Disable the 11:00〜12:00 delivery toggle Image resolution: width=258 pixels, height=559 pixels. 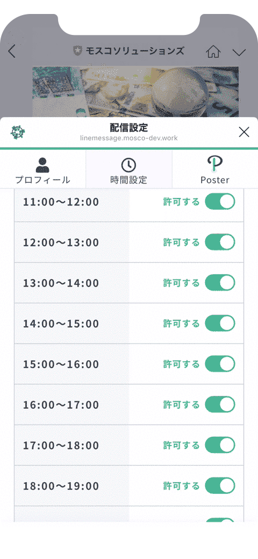220,201
